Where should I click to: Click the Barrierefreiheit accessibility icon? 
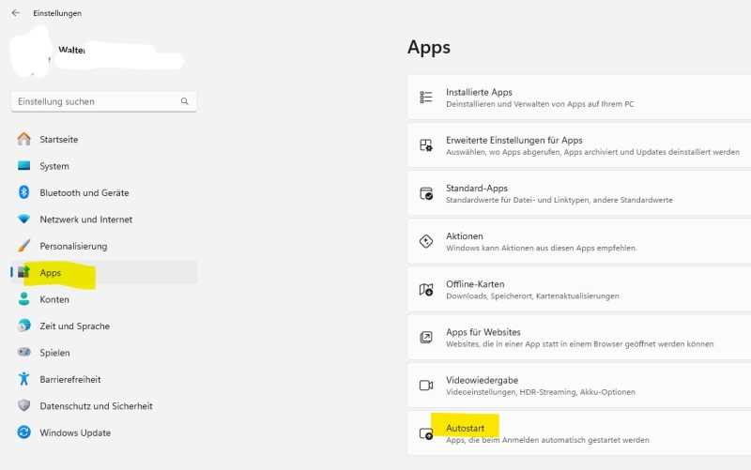(24, 380)
